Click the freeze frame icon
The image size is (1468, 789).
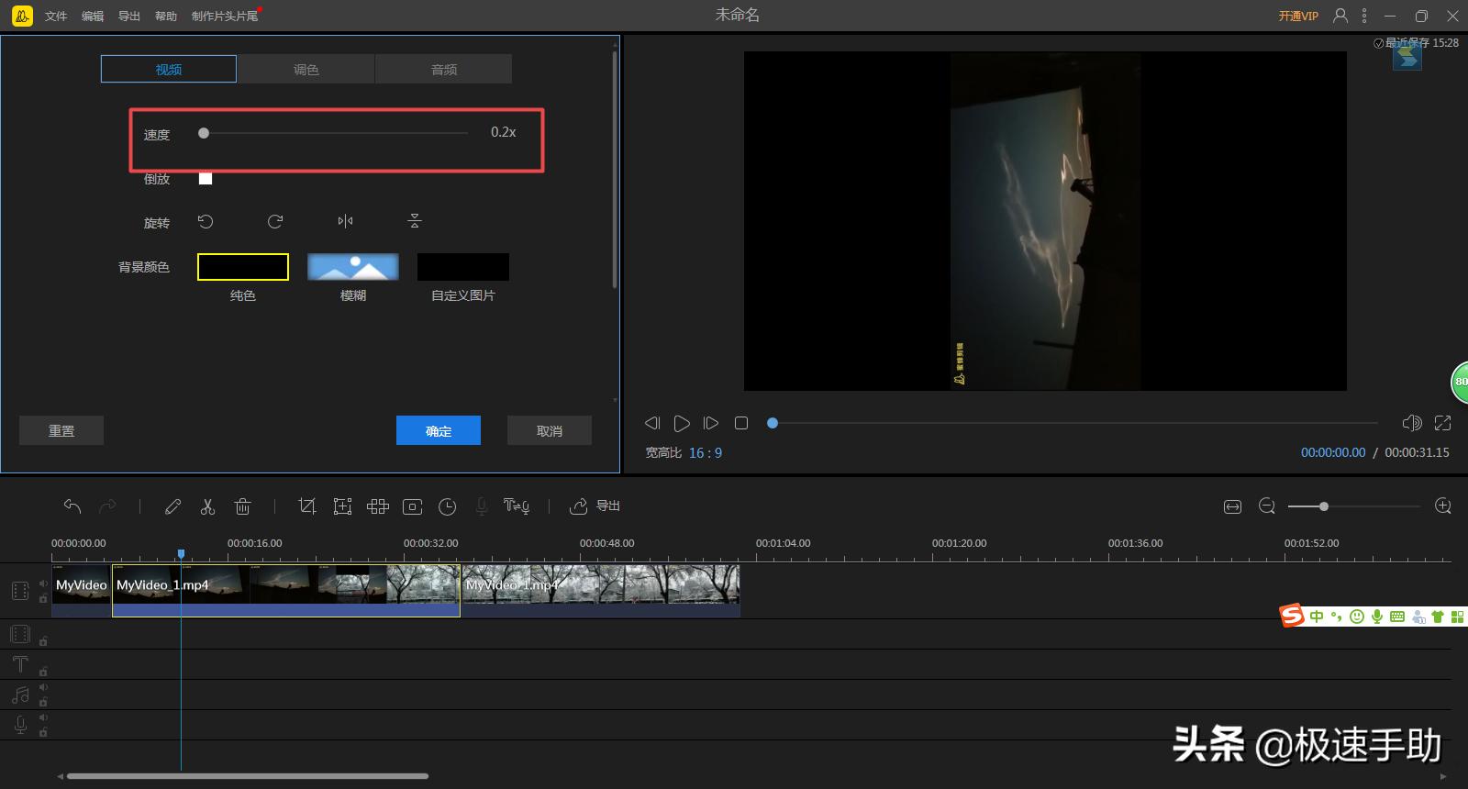[413, 506]
